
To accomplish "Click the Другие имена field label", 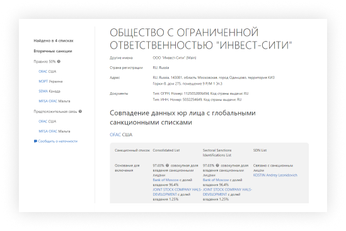I will [x=121, y=57].
